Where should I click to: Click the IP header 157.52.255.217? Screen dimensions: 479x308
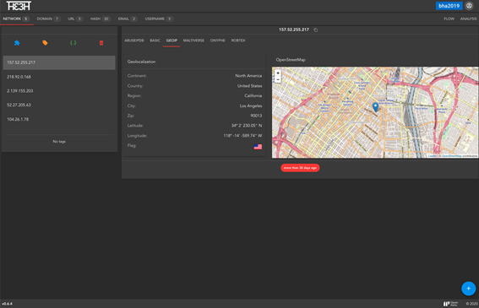[294, 30]
